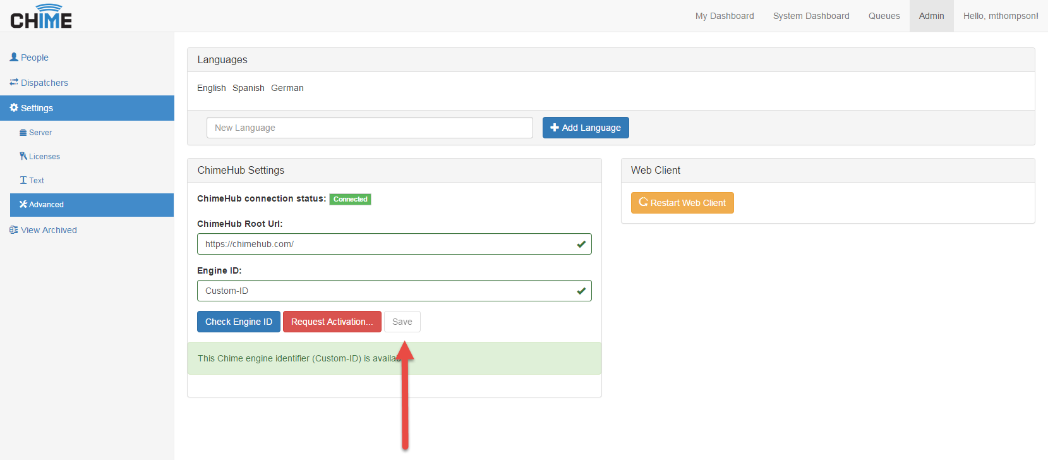This screenshot has height=460, width=1048.
Task: Click the Text T icon
Action: coord(23,180)
